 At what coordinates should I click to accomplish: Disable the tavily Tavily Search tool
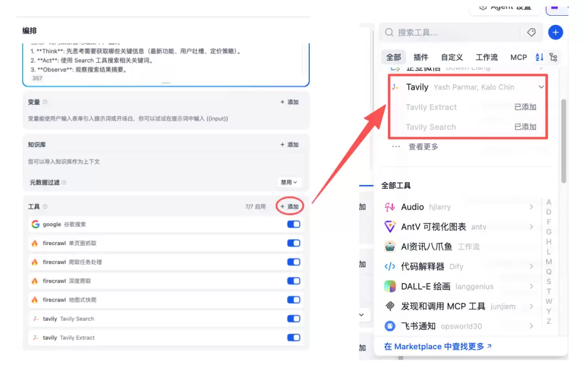(294, 319)
